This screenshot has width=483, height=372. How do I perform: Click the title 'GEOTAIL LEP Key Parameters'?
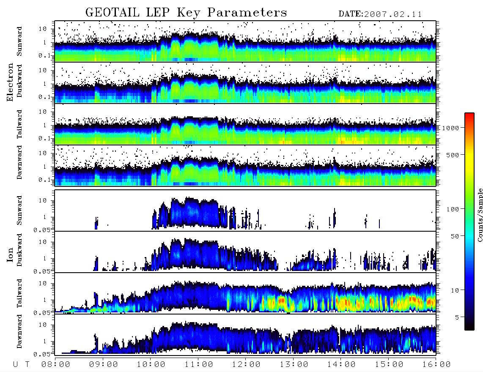[x=186, y=13]
